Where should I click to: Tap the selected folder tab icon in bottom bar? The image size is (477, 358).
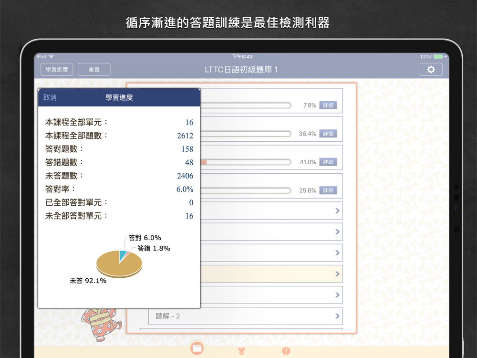pos(197,348)
